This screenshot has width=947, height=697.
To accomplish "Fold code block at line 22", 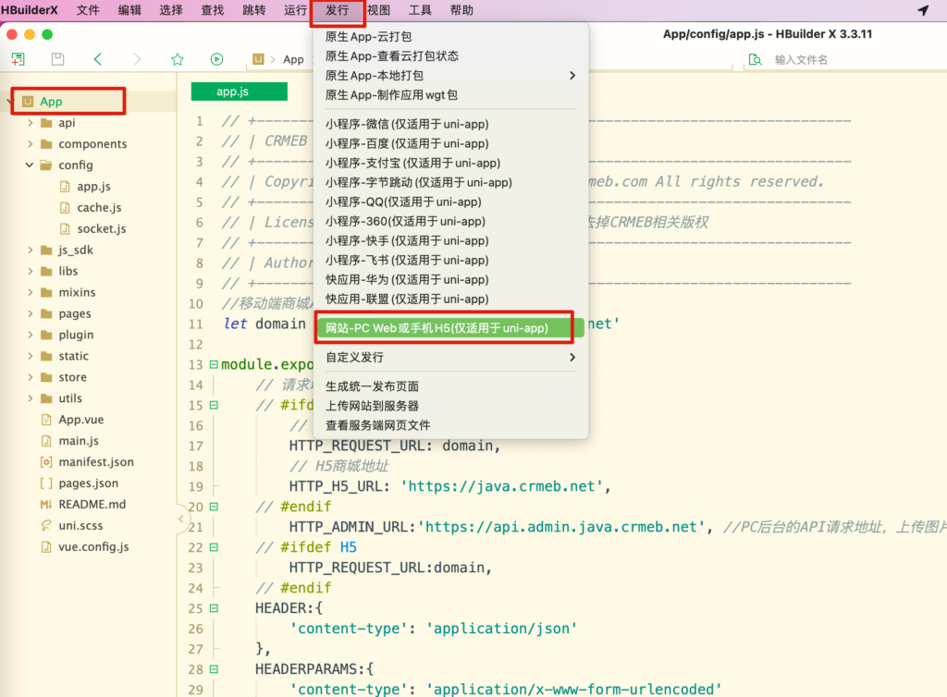I will tap(214, 547).
